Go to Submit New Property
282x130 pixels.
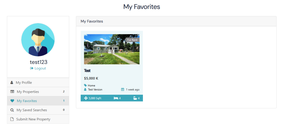click(x=33, y=119)
